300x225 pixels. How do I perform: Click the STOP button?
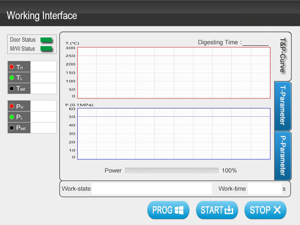pyautogui.click(x=265, y=210)
